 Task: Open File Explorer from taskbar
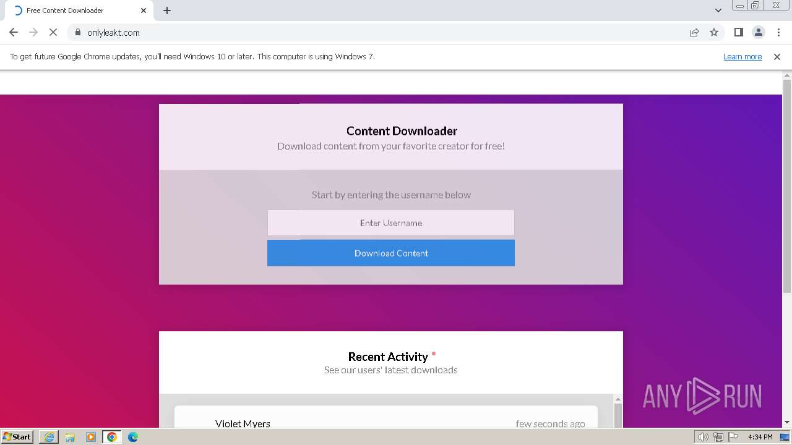point(70,437)
